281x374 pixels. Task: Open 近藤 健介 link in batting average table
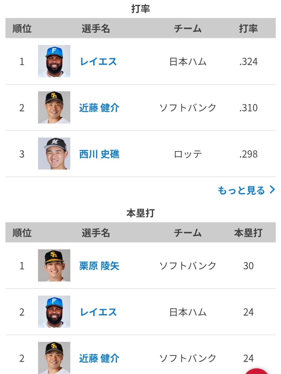99,108
